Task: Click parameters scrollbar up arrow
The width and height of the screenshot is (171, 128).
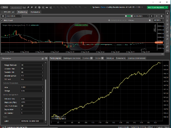Action: (x=46, y=63)
